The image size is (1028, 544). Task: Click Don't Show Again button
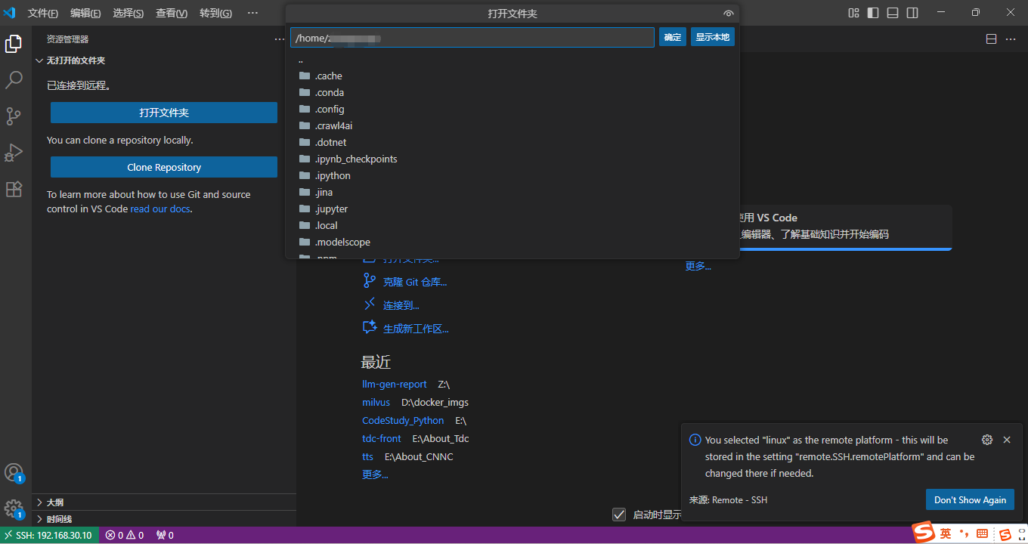970,499
